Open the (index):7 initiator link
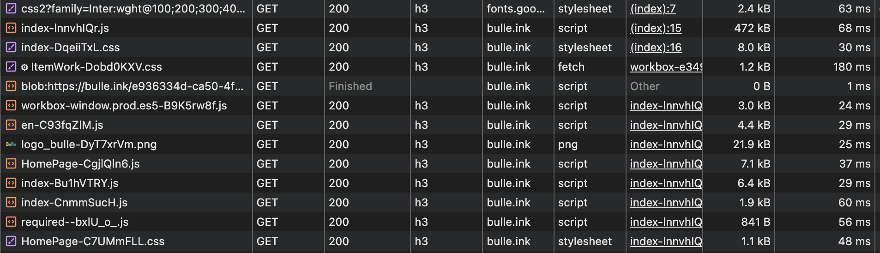880x253 pixels. tap(653, 9)
